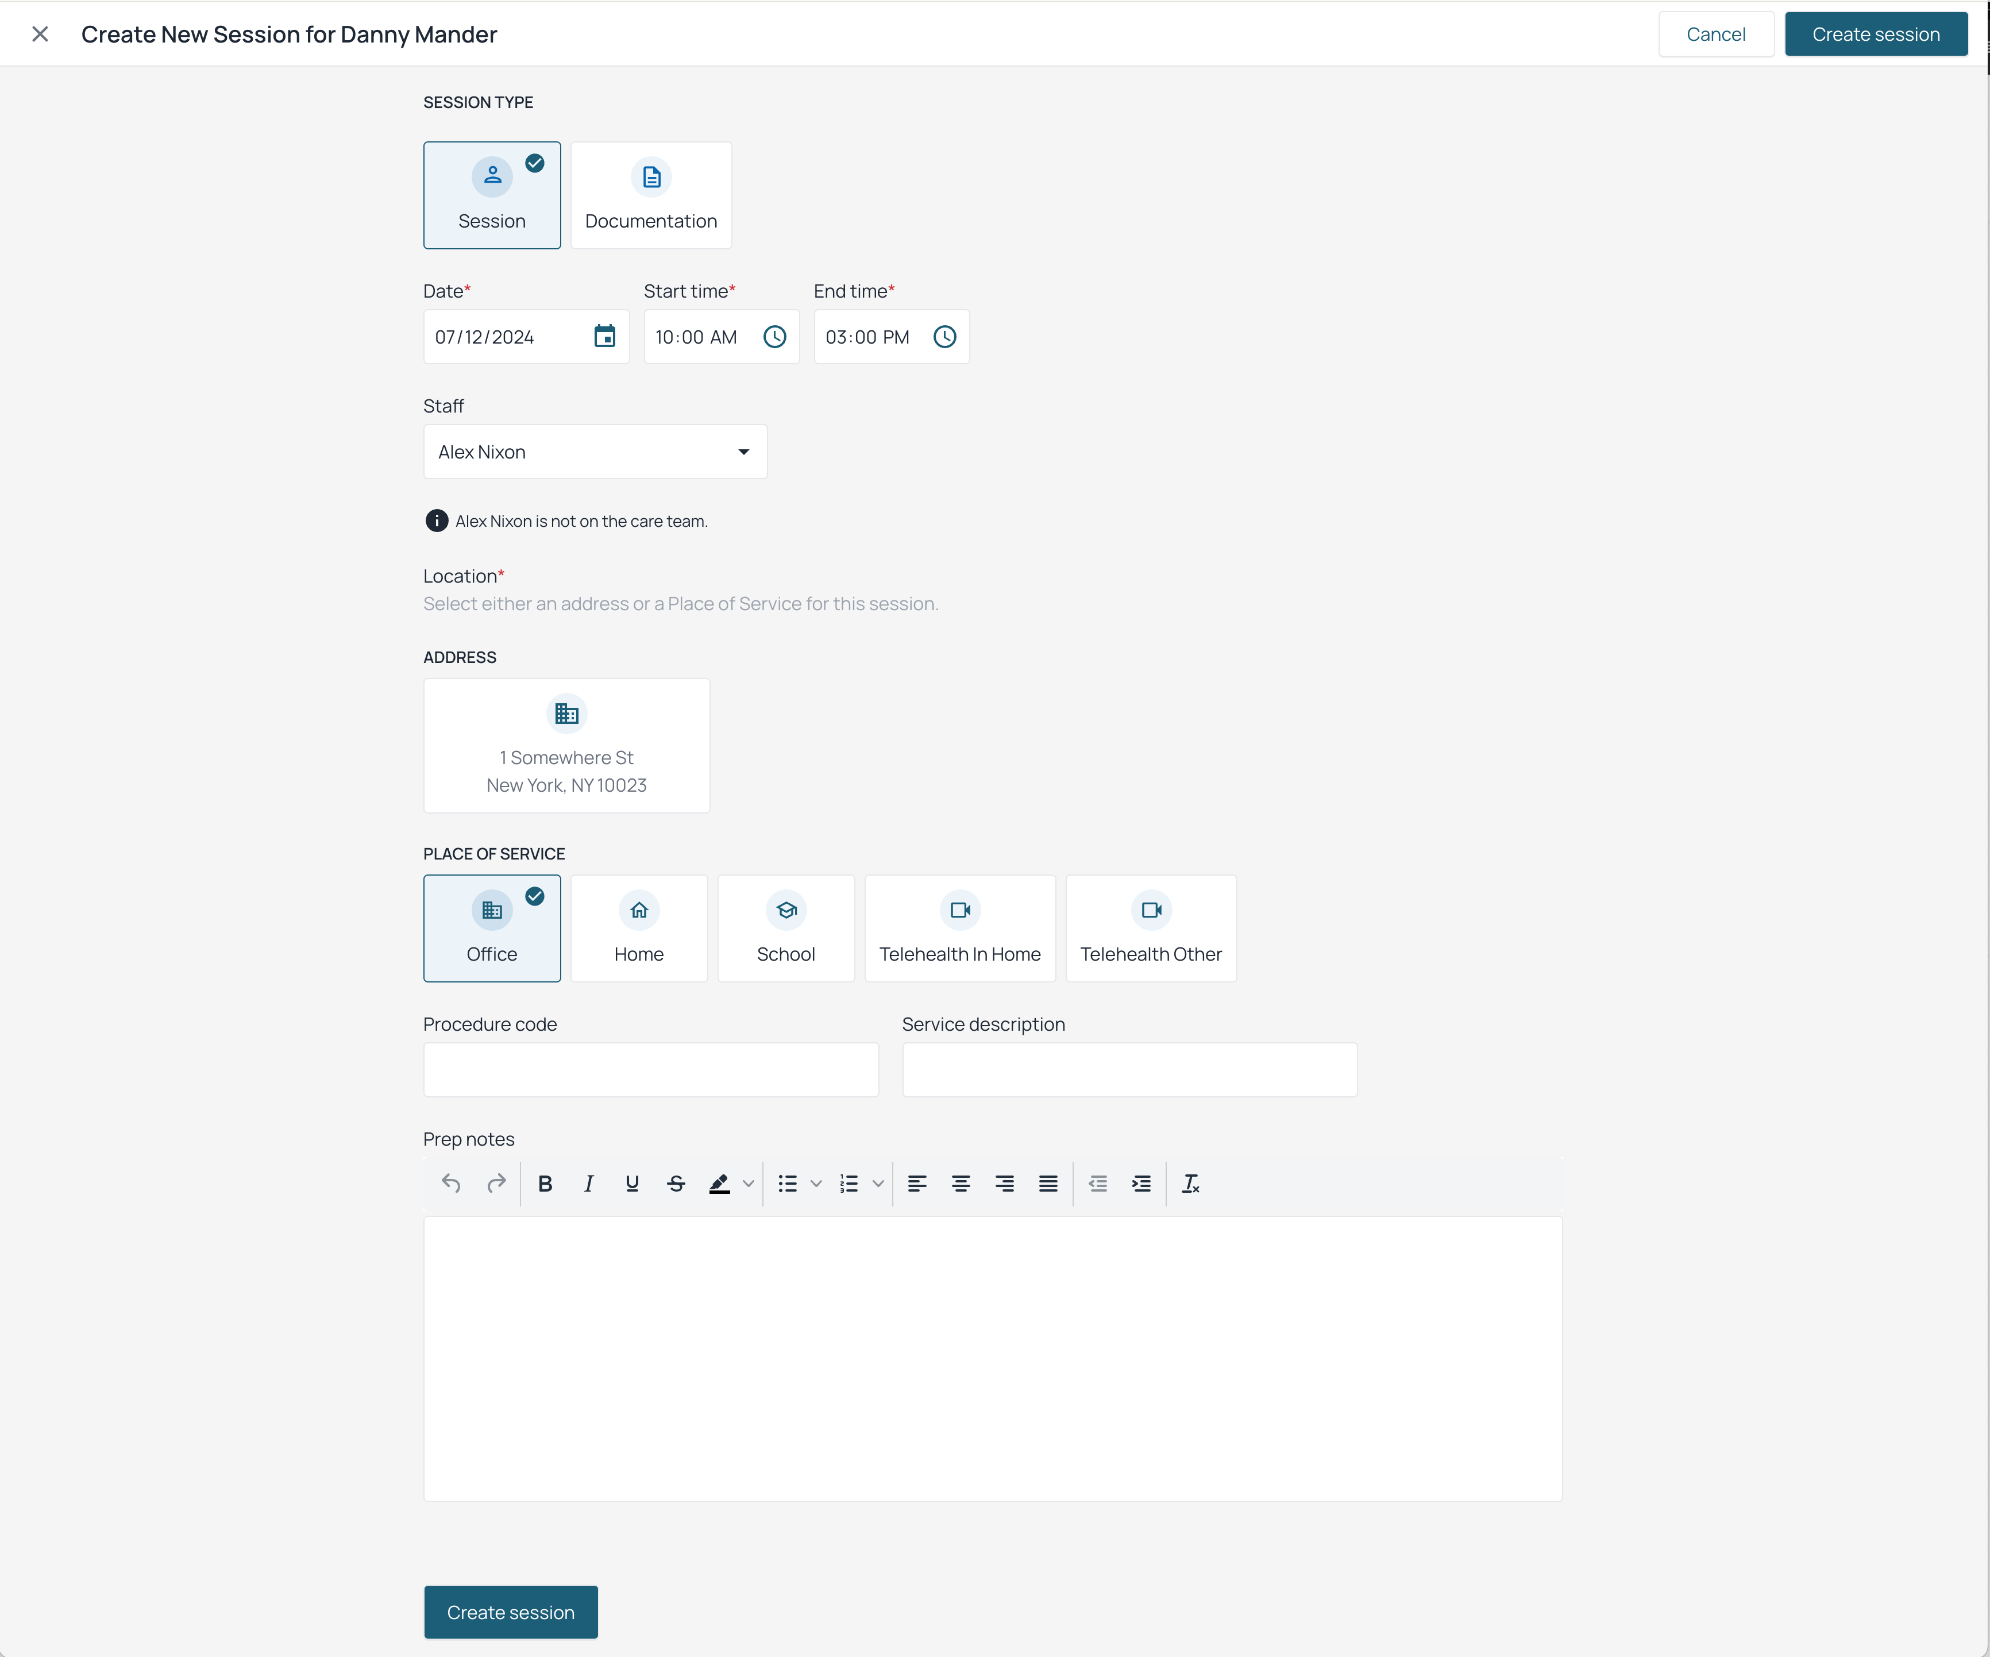Click the Service description input
This screenshot has height=1657, width=1990.
pyautogui.click(x=1129, y=1069)
